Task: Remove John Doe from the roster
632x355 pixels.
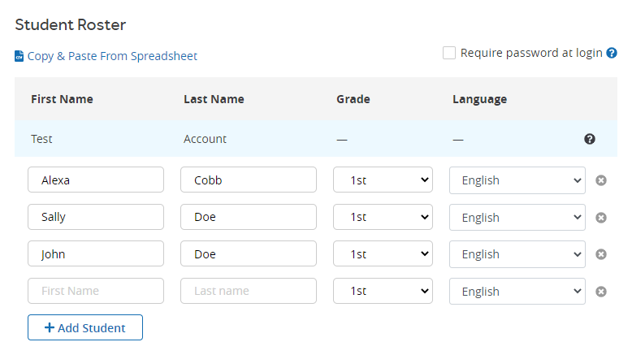Action: (x=601, y=254)
